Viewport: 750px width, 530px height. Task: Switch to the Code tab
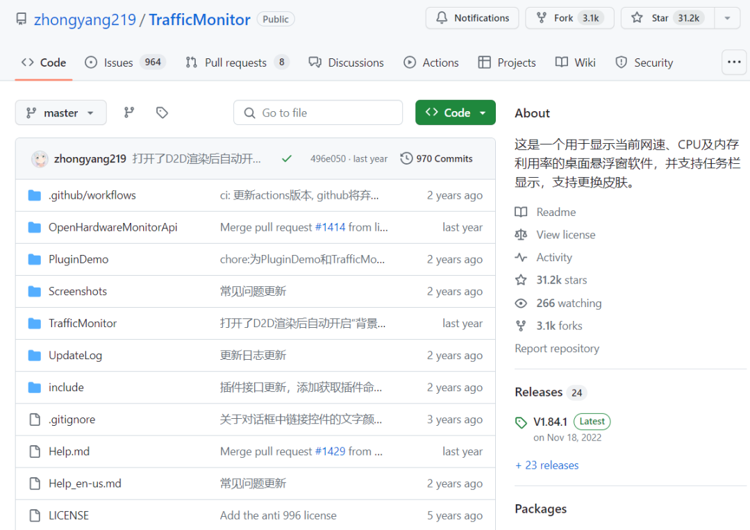coord(44,63)
